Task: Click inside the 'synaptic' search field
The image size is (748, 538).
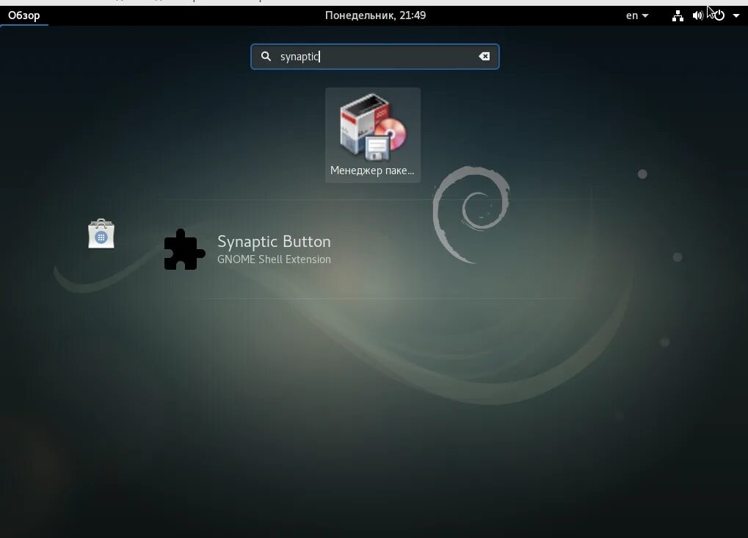Action: pos(375,57)
